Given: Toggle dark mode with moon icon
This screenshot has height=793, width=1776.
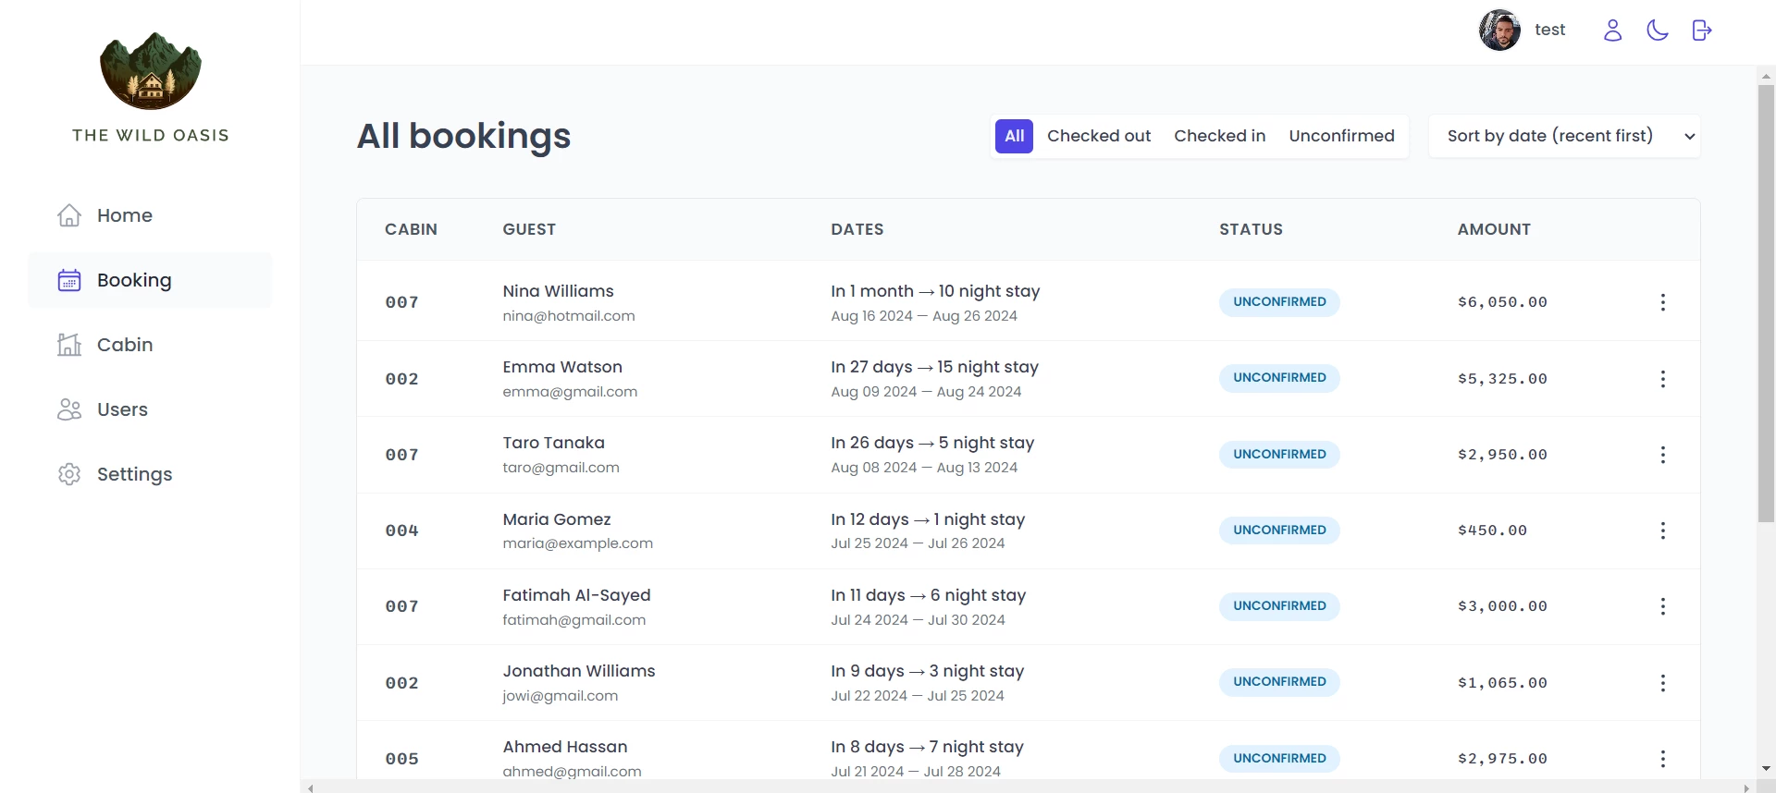Looking at the screenshot, I should pos(1657,30).
